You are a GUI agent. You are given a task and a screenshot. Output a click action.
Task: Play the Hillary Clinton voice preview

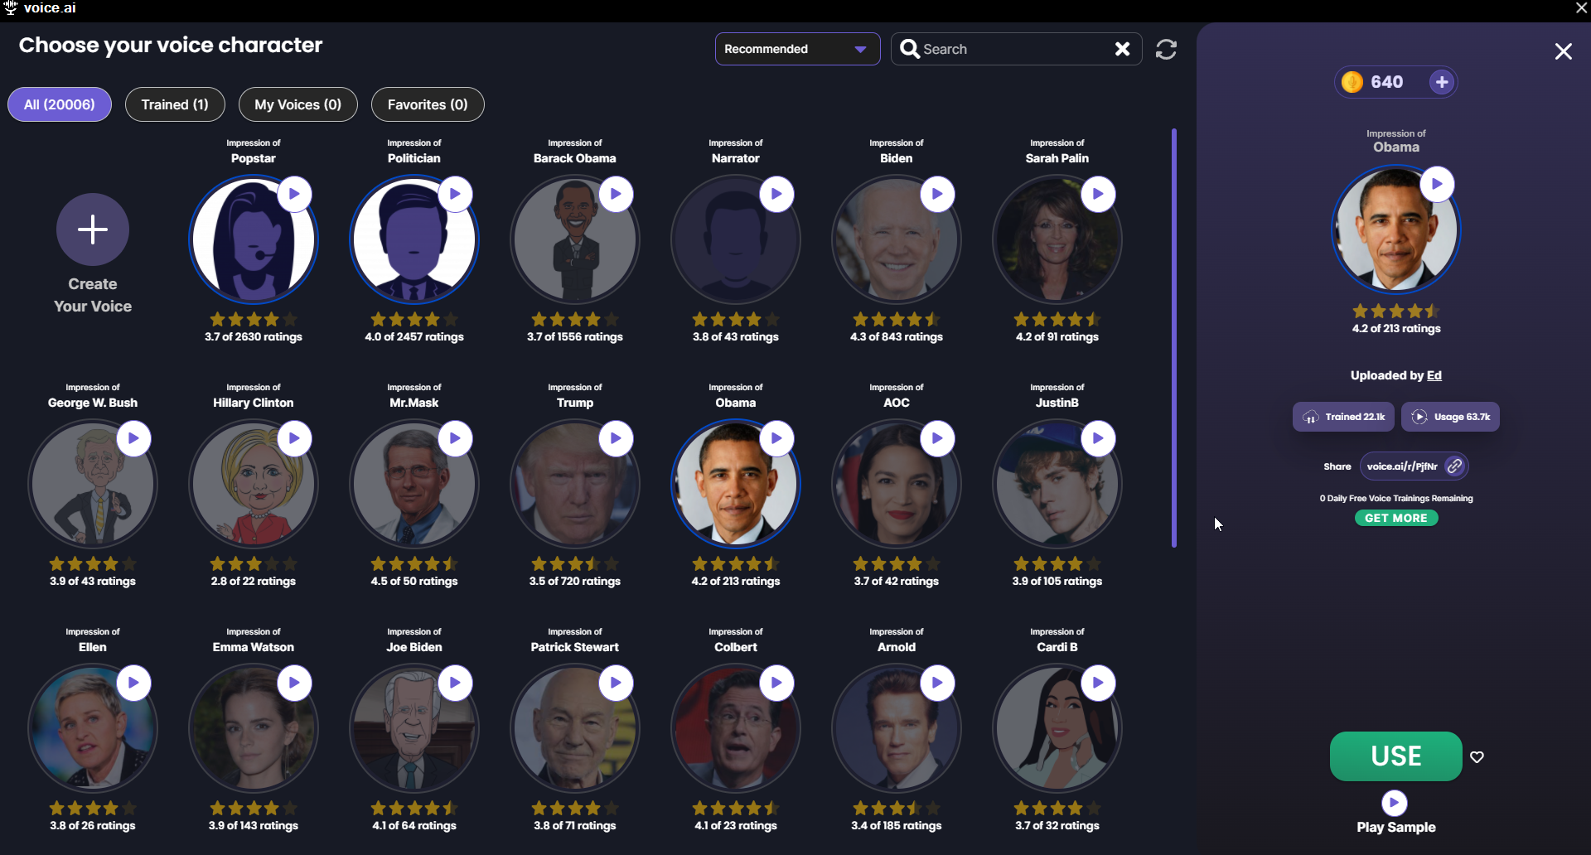coord(294,439)
